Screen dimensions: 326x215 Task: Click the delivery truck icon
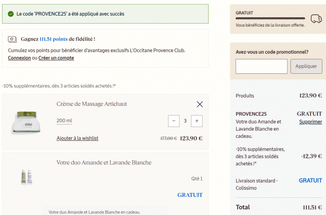tap(316, 19)
